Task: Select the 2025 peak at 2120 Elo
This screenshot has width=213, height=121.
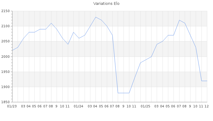Action: tap(179, 20)
